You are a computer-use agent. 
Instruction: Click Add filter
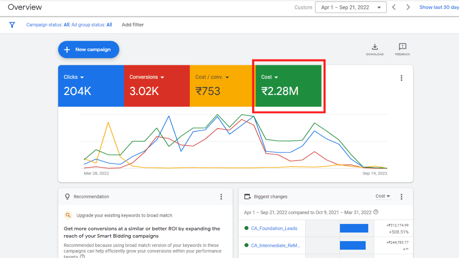click(133, 25)
